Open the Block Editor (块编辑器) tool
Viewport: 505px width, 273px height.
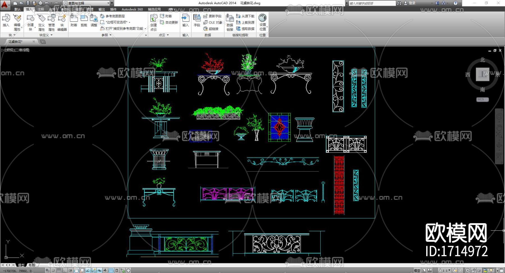(62, 22)
